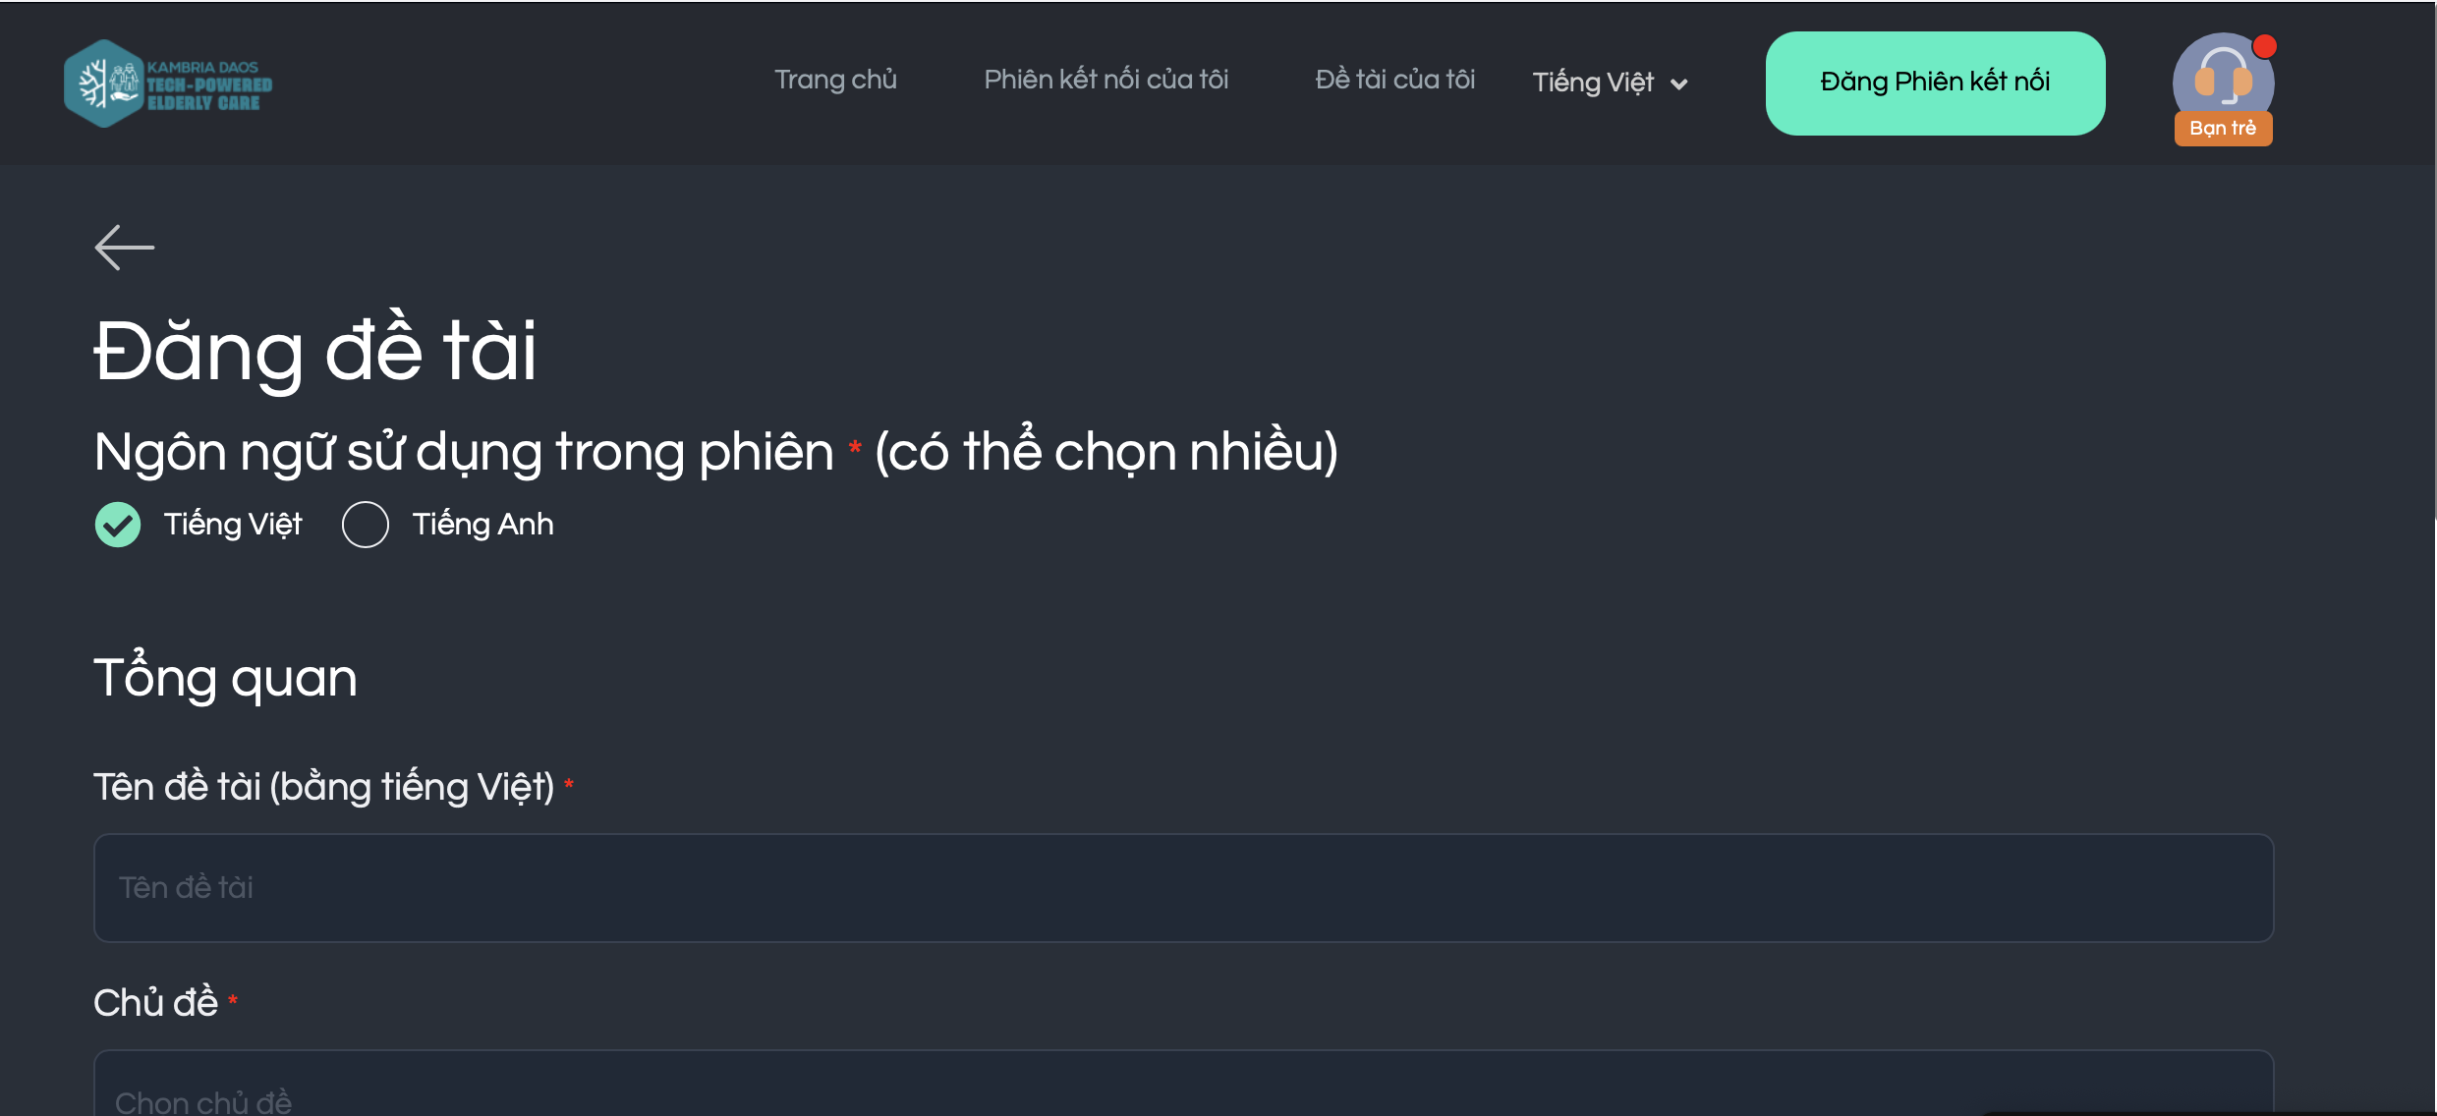Expand the Tiếng Việt language dropdown
The height and width of the screenshot is (1116, 2437).
(1610, 83)
